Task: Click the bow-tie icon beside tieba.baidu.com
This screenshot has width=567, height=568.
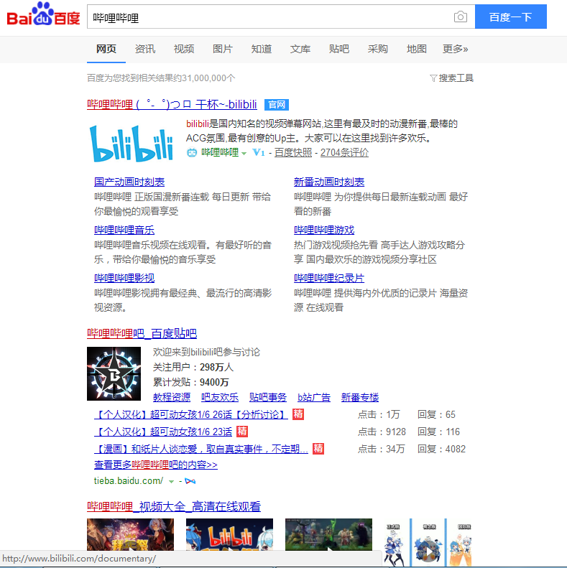Action: click(190, 480)
